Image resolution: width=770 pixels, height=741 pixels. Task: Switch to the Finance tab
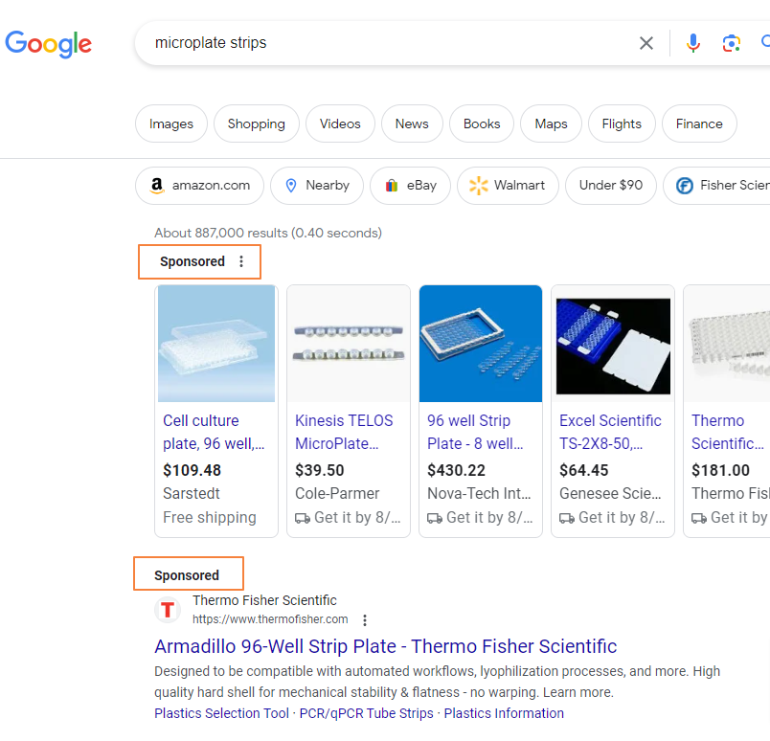pyautogui.click(x=699, y=123)
